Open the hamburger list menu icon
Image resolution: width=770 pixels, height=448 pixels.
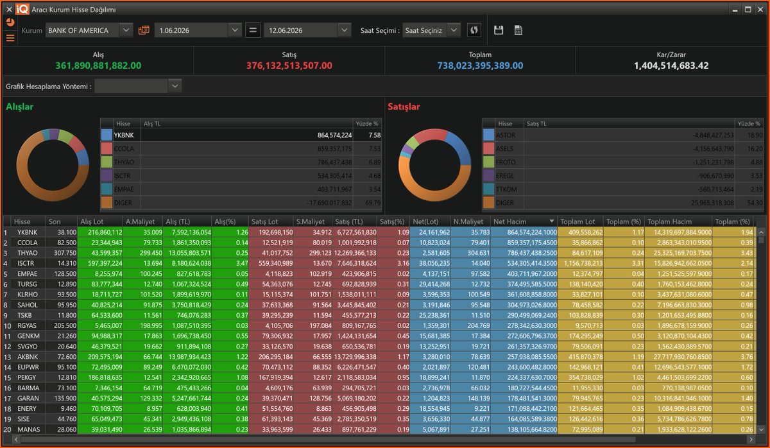coord(10,38)
